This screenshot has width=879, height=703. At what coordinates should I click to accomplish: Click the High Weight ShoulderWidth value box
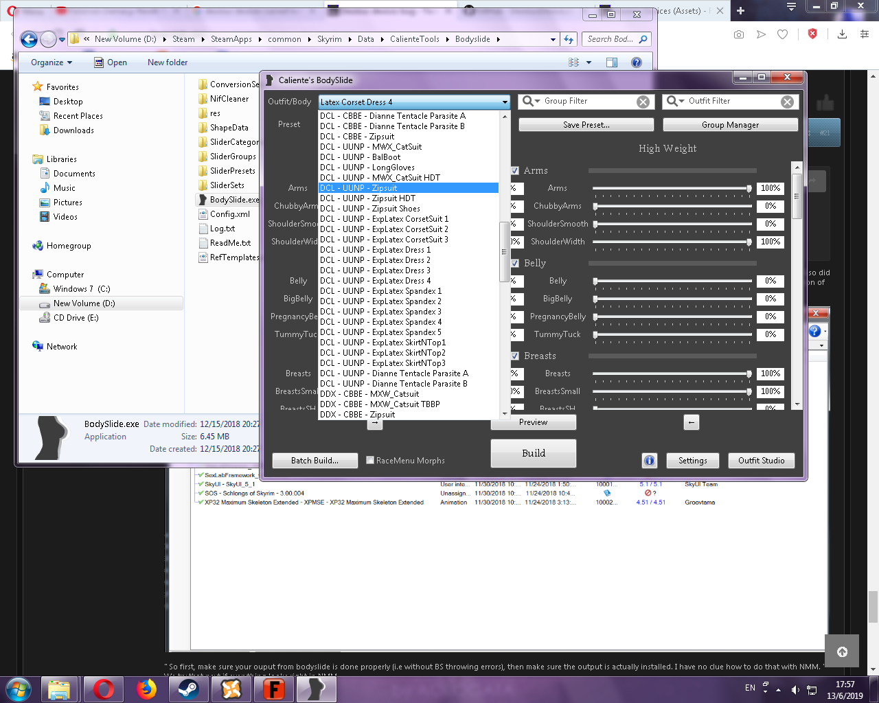point(770,242)
